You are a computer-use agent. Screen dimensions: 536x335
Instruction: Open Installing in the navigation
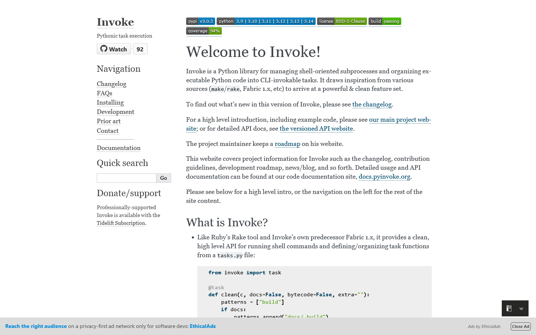coord(110,102)
